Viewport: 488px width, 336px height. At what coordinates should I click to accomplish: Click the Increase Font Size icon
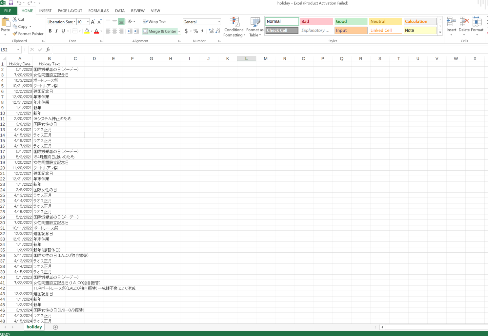93,22
